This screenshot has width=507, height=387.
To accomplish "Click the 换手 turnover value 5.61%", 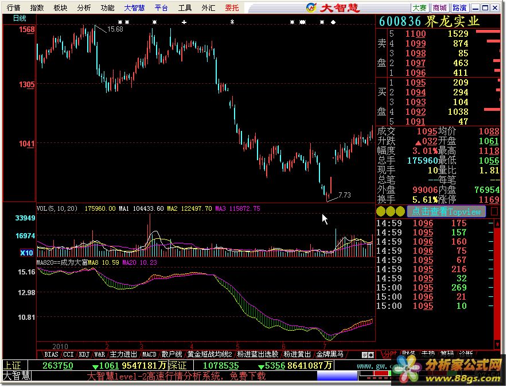I will tap(425, 199).
